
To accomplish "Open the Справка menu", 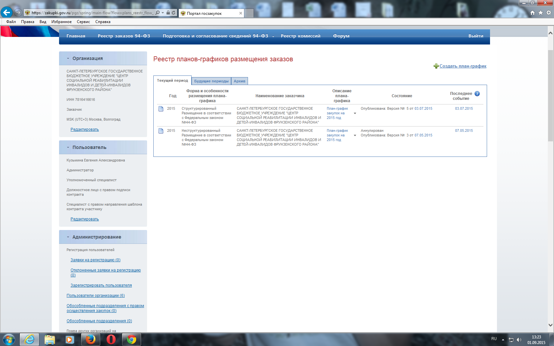I will [x=103, y=22].
